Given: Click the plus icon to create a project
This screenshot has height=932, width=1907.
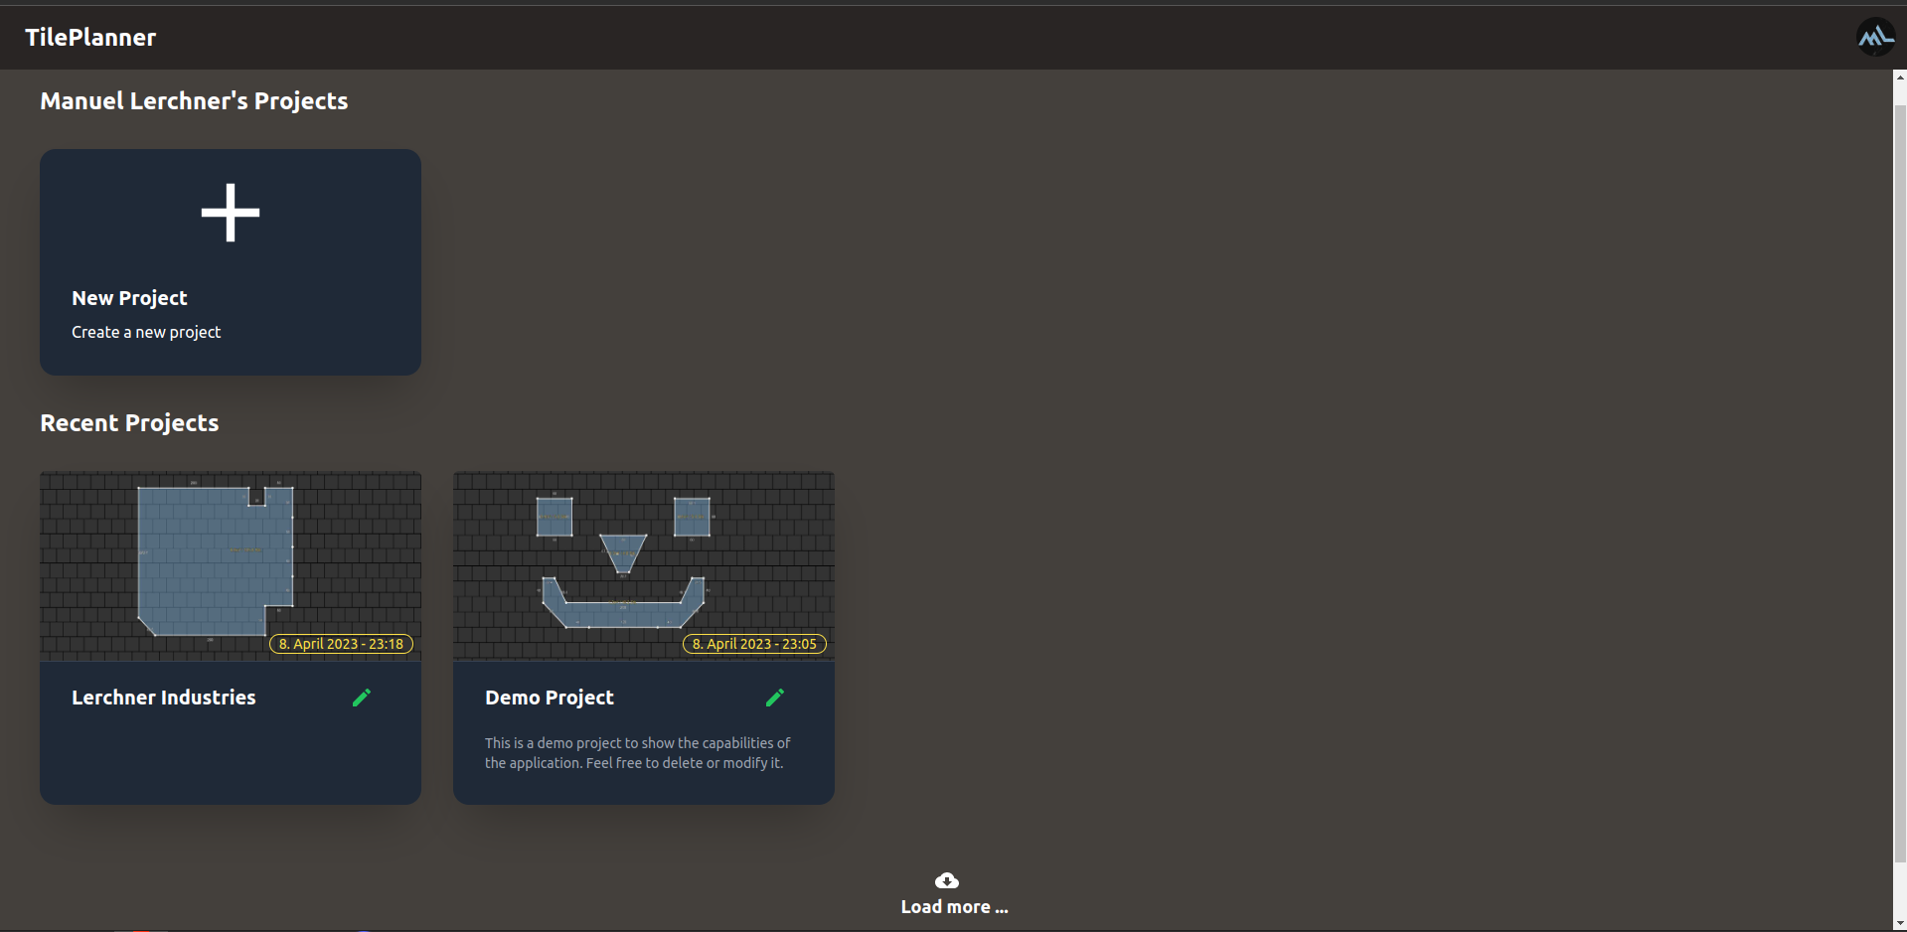Looking at the screenshot, I should (x=230, y=212).
